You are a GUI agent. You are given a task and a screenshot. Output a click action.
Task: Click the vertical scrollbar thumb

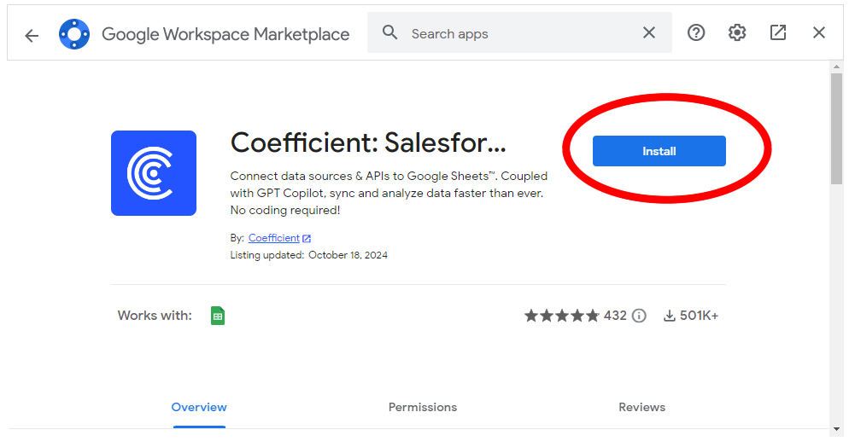pyautogui.click(x=837, y=128)
